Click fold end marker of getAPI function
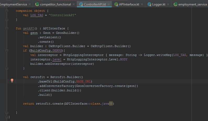This screenshot has height=121, width=208. pos(7,113)
